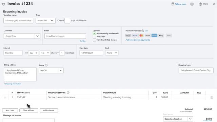Open the invoice history clock icon

point(4,4)
